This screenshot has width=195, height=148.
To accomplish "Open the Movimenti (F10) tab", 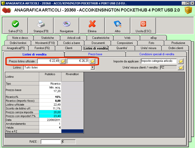I will point(45,43).
